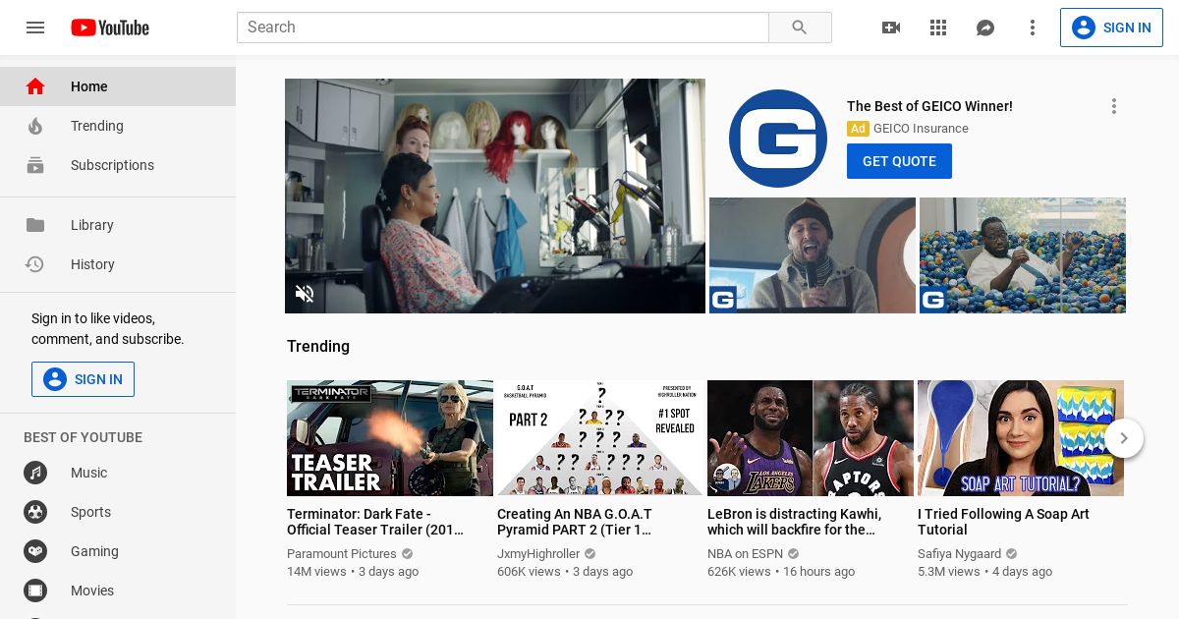Click the GET QUOTE button
1179x619 pixels.
899,161
